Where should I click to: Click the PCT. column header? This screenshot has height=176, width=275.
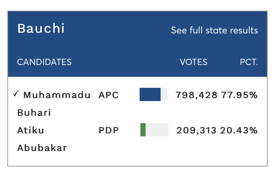tap(249, 62)
